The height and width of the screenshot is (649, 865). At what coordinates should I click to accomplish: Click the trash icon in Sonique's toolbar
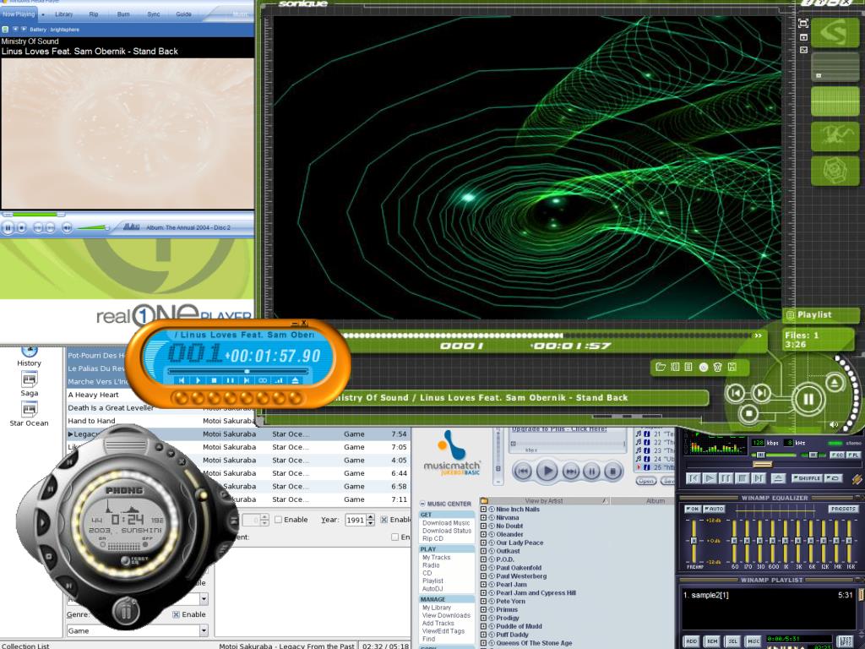click(x=717, y=367)
